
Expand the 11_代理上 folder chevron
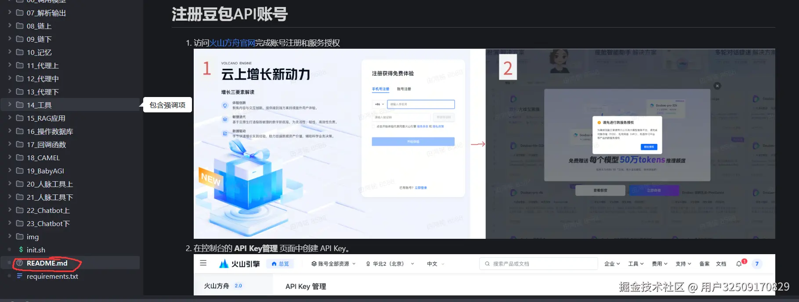coord(10,65)
